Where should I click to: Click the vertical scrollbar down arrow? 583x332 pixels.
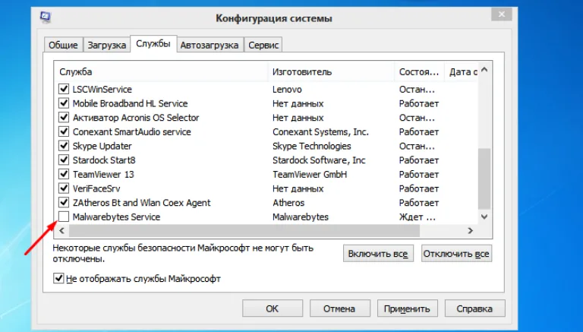point(484,217)
